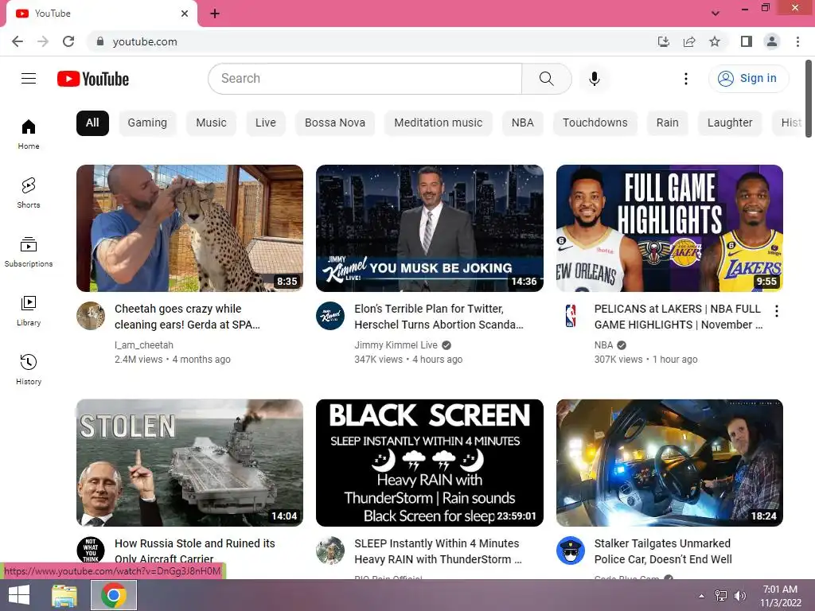This screenshot has width=815, height=611.
Task: Open Cheetah goes crazy video title
Action: pyautogui.click(x=187, y=317)
